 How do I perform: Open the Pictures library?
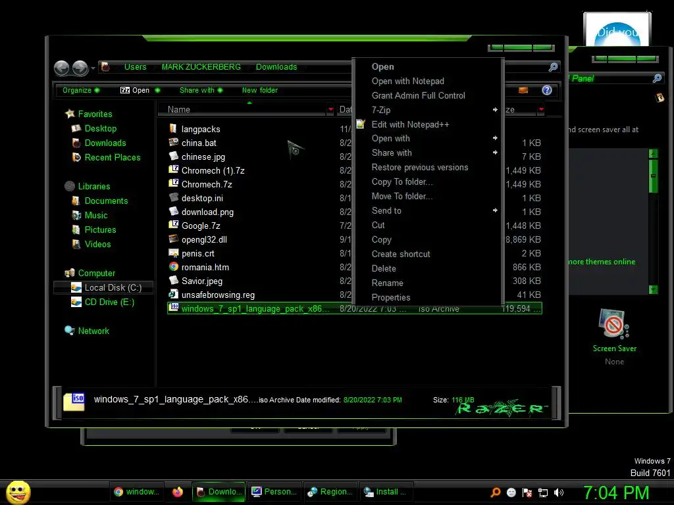coord(93,229)
